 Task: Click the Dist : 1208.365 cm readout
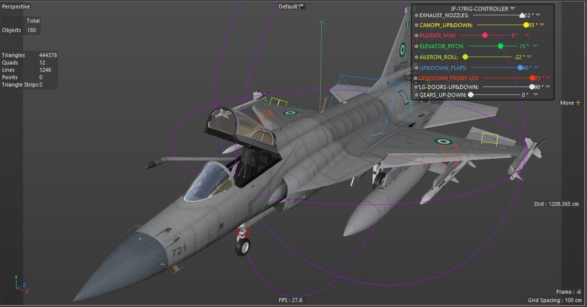point(556,204)
